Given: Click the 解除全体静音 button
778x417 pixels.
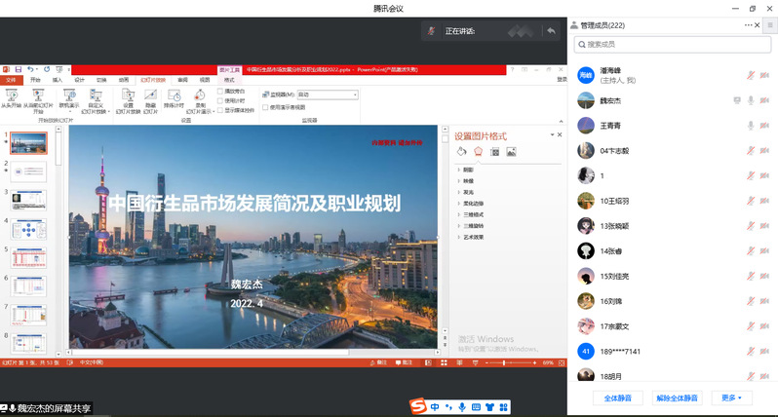Looking at the screenshot, I should coord(677,398).
